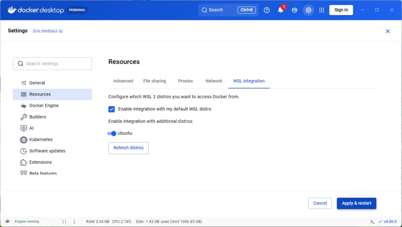This screenshot has height=227, width=402.
Task: Click the Refetch distros button
Action: click(128, 148)
